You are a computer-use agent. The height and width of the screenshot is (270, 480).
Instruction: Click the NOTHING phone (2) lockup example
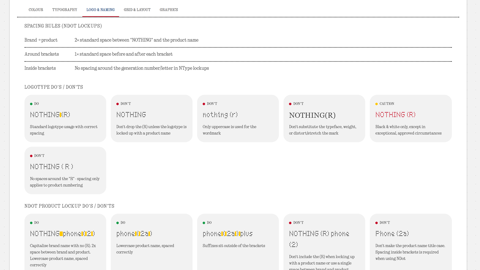62,234
